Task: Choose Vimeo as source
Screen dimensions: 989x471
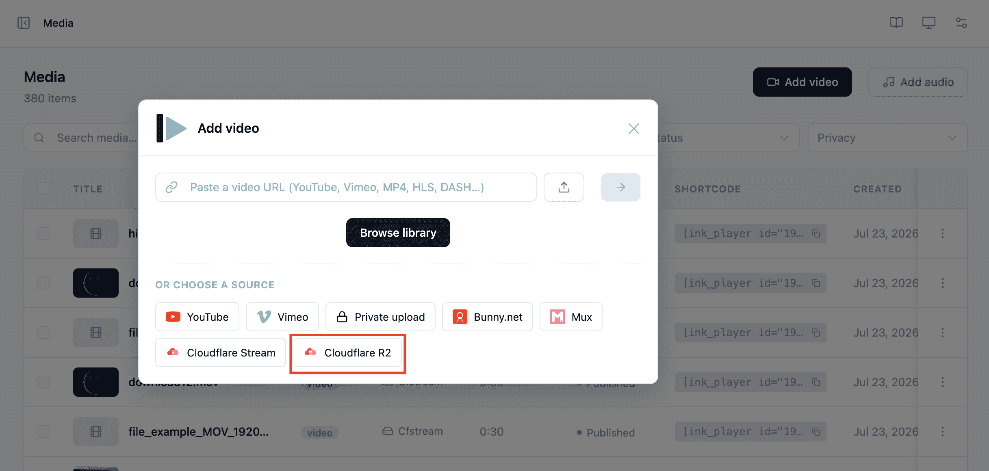Action: (282, 317)
